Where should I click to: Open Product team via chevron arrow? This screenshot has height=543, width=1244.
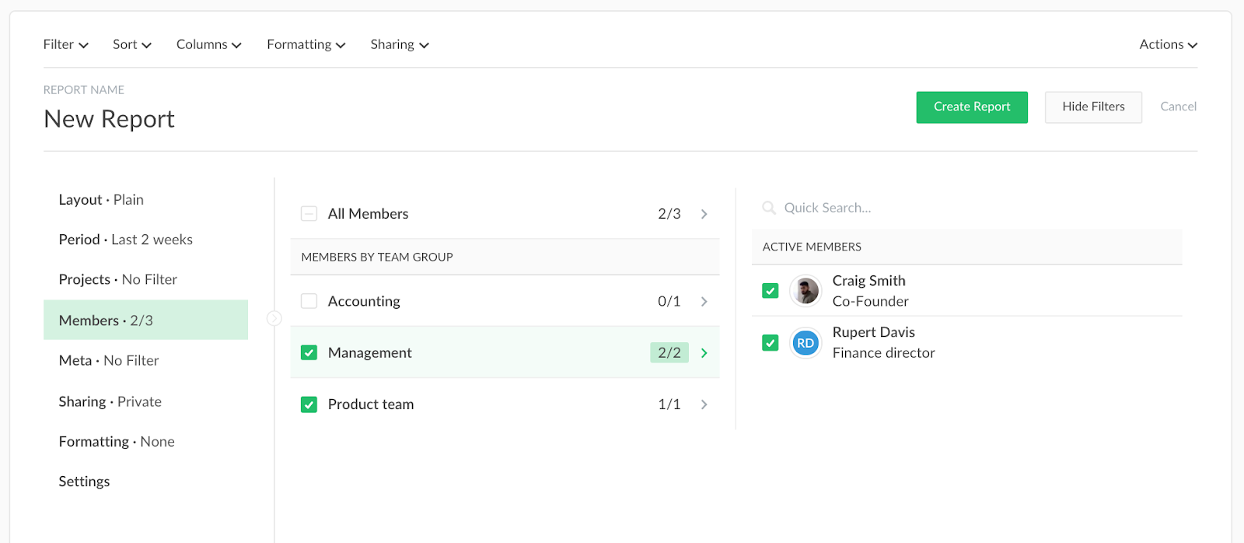pyautogui.click(x=704, y=405)
